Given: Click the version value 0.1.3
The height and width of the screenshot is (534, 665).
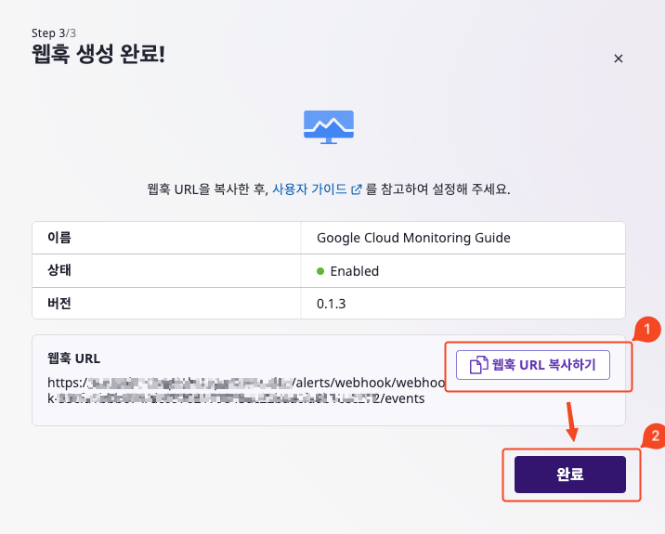Looking at the screenshot, I should (x=332, y=304).
